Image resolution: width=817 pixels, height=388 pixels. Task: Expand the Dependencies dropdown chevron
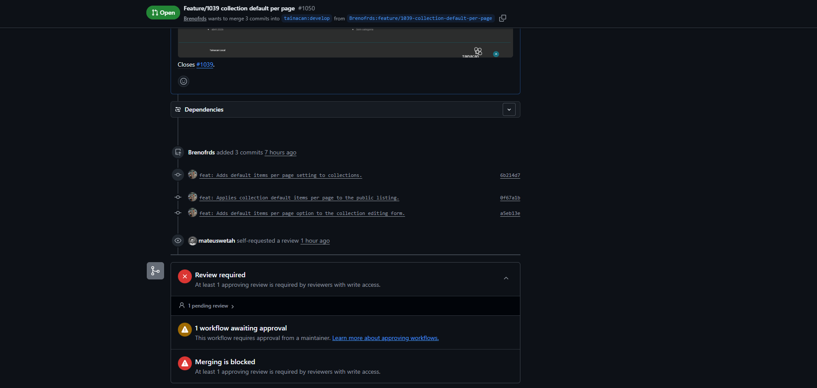(x=509, y=109)
